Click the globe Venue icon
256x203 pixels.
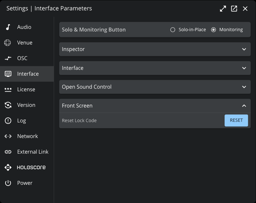click(8, 43)
